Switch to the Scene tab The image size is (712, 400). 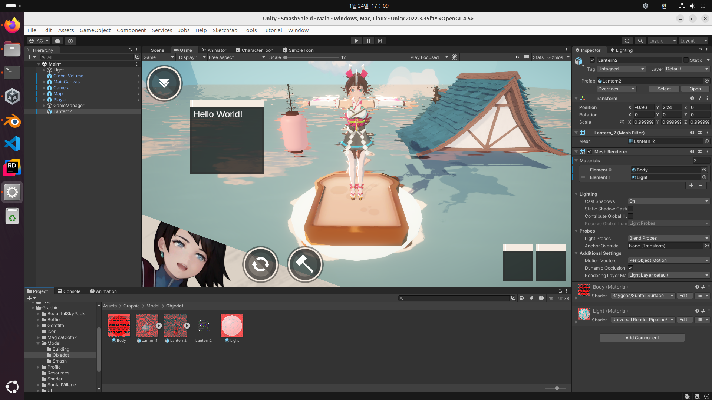155,50
